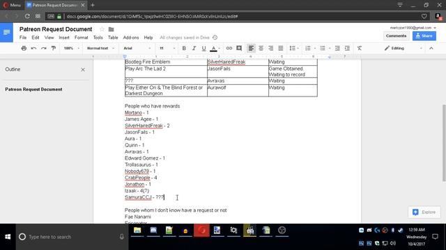Screen dimensions: 446x250
Task: Set right text alignment
Action: (271, 48)
